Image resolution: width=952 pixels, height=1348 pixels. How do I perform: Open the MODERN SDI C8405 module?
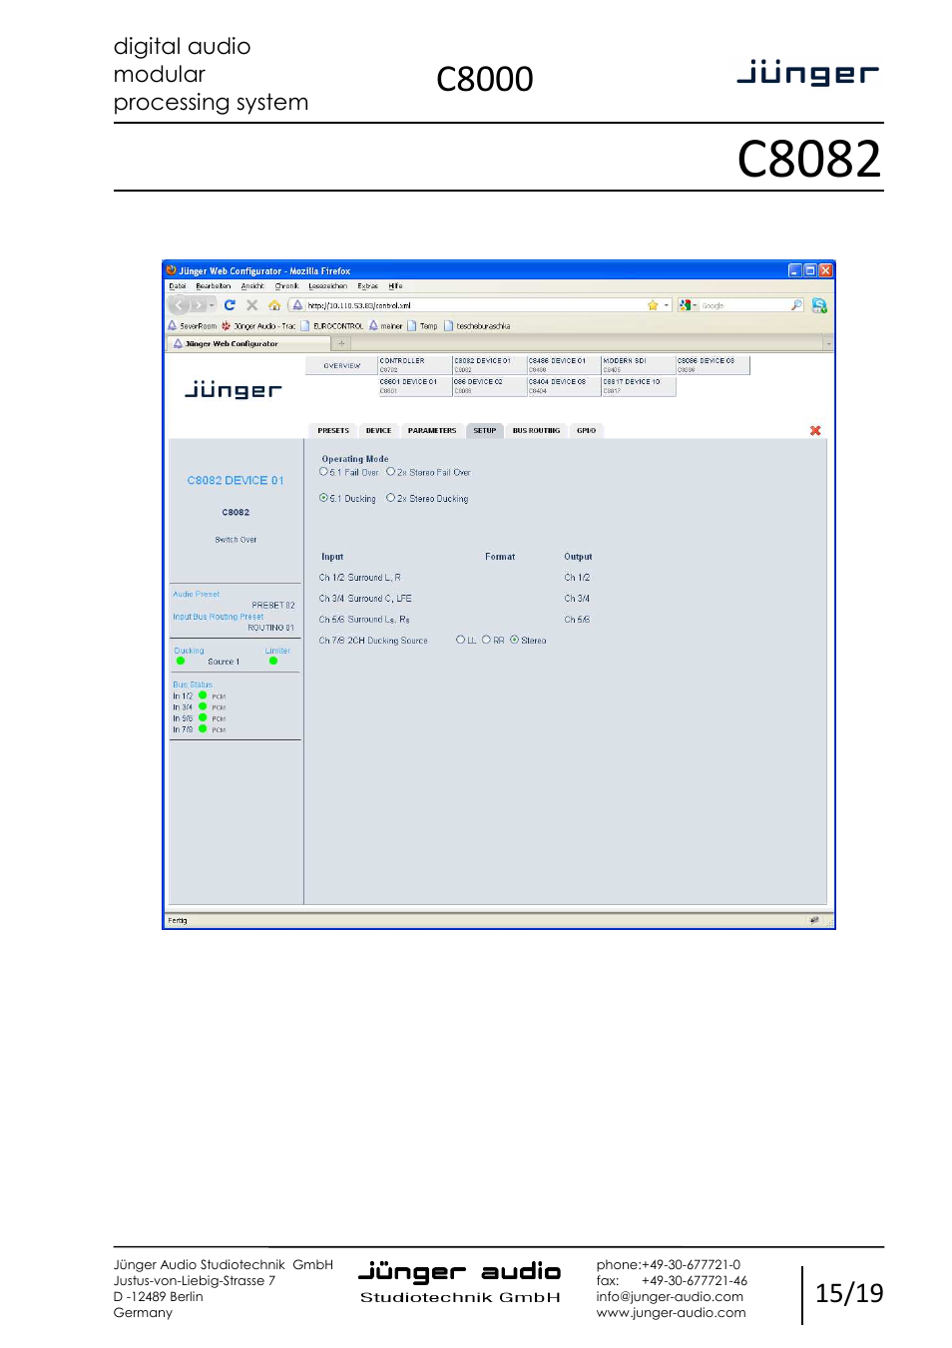coord(639,365)
